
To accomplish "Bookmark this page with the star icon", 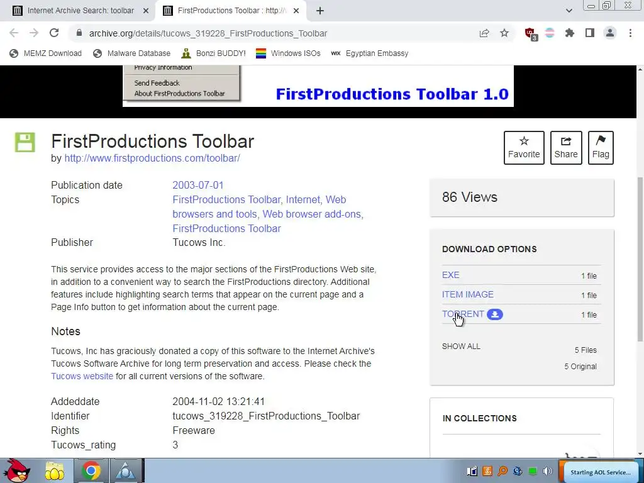I will (x=504, y=33).
